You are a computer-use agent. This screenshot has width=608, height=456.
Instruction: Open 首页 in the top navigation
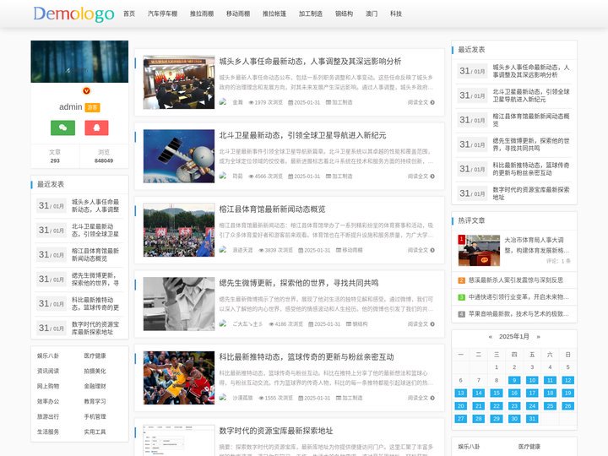click(129, 14)
